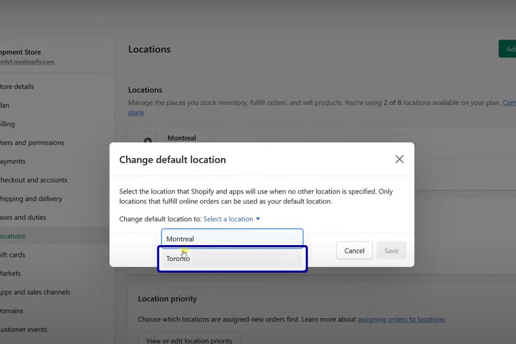Click the disabled Save button

[391, 251]
